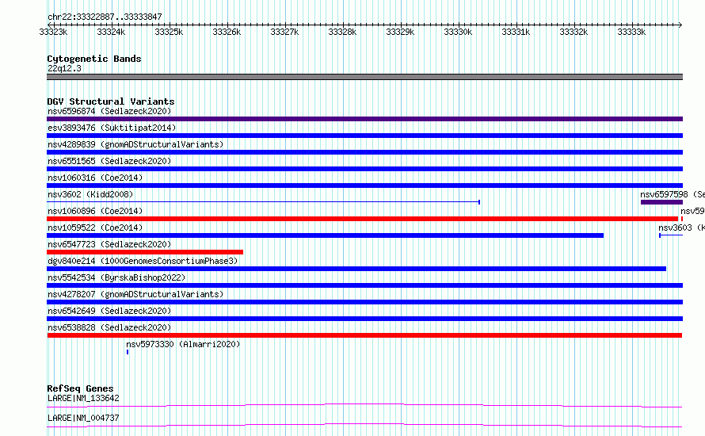
Task: Select the short red bar under nsv6547723
Action: [145, 252]
